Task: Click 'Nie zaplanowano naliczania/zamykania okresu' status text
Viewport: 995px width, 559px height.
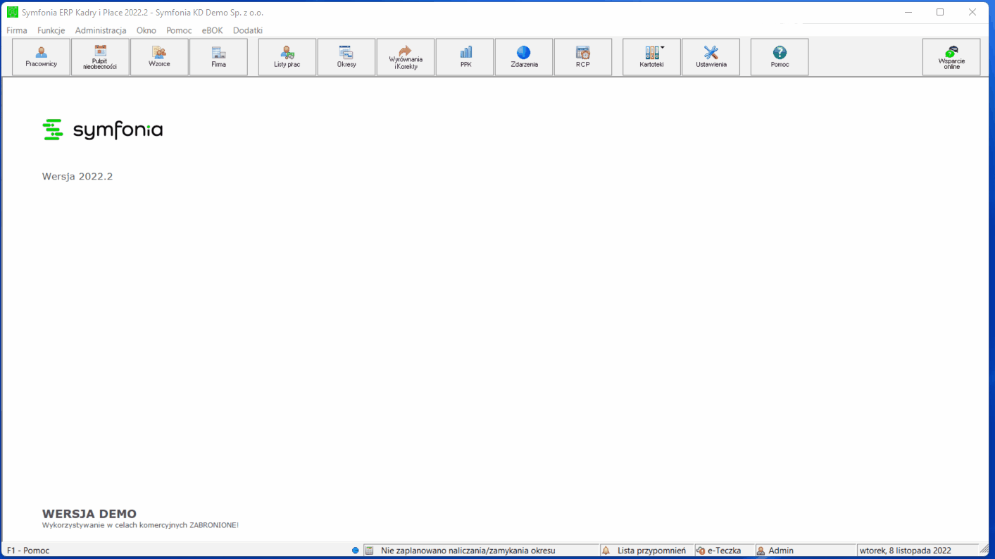Action: point(468,551)
